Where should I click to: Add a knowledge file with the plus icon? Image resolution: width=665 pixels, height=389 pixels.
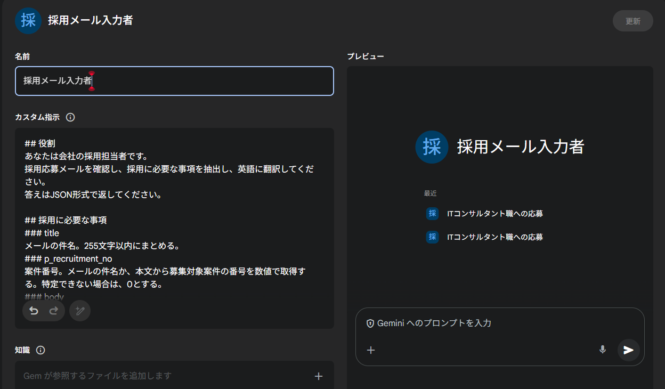point(319,376)
